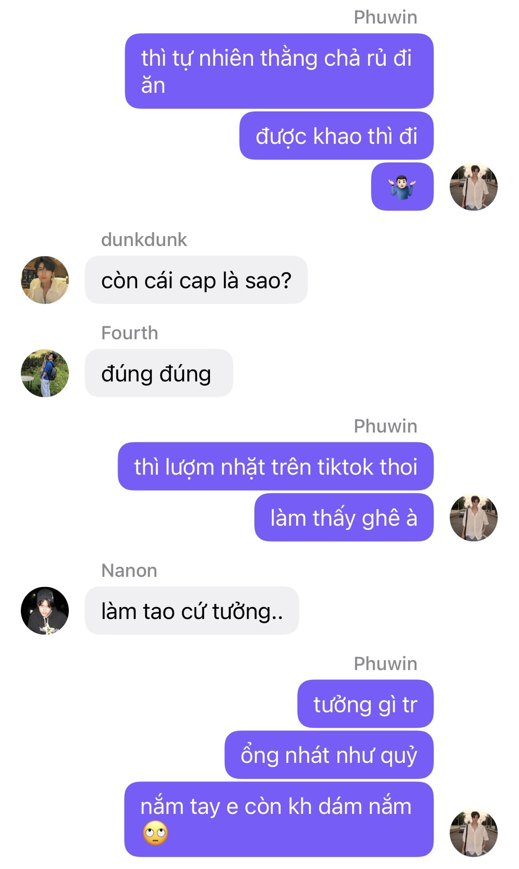This screenshot has width=519, height=869.
Task: Tap Phuwin's avatar beside the last message
Action: click(x=473, y=833)
